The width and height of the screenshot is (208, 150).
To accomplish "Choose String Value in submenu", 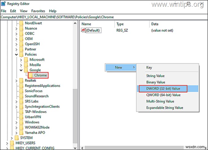I will point(168,76).
